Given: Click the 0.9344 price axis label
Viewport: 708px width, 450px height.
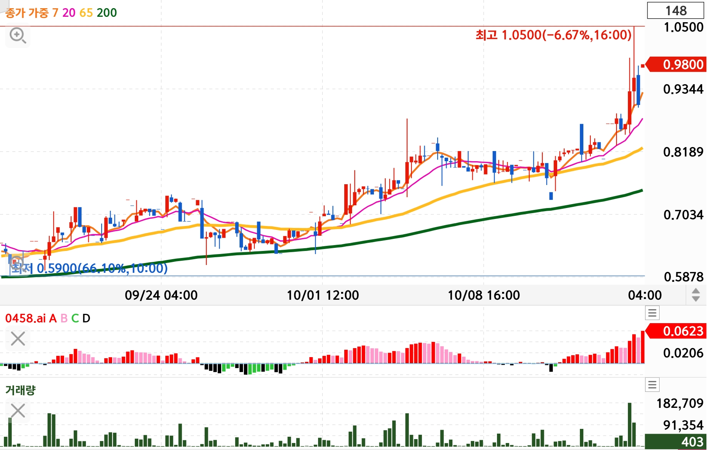Looking at the screenshot, I should 683,89.
